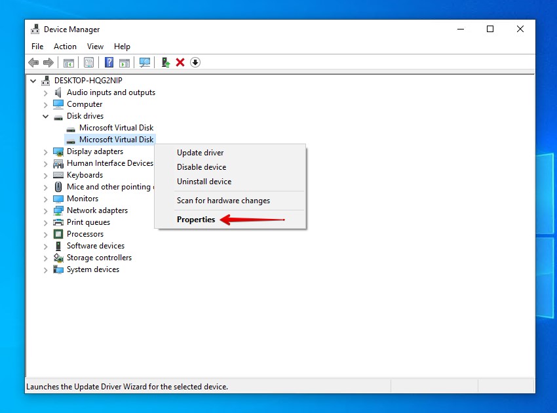
Task: Choose Uninstall device in context menu
Action: tap(204, 182)
